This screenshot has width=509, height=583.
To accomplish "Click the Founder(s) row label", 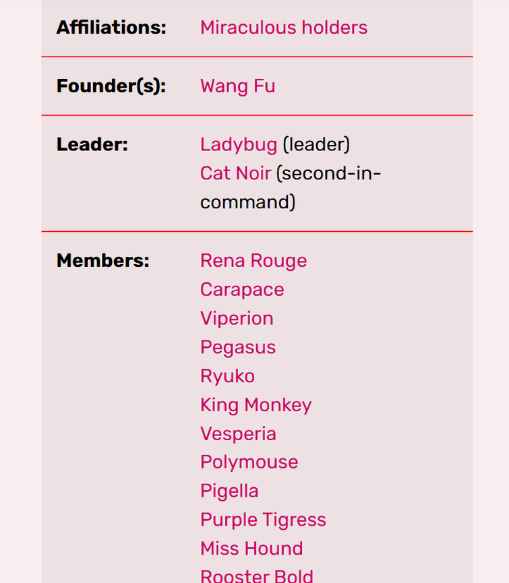I will (111, 86).
